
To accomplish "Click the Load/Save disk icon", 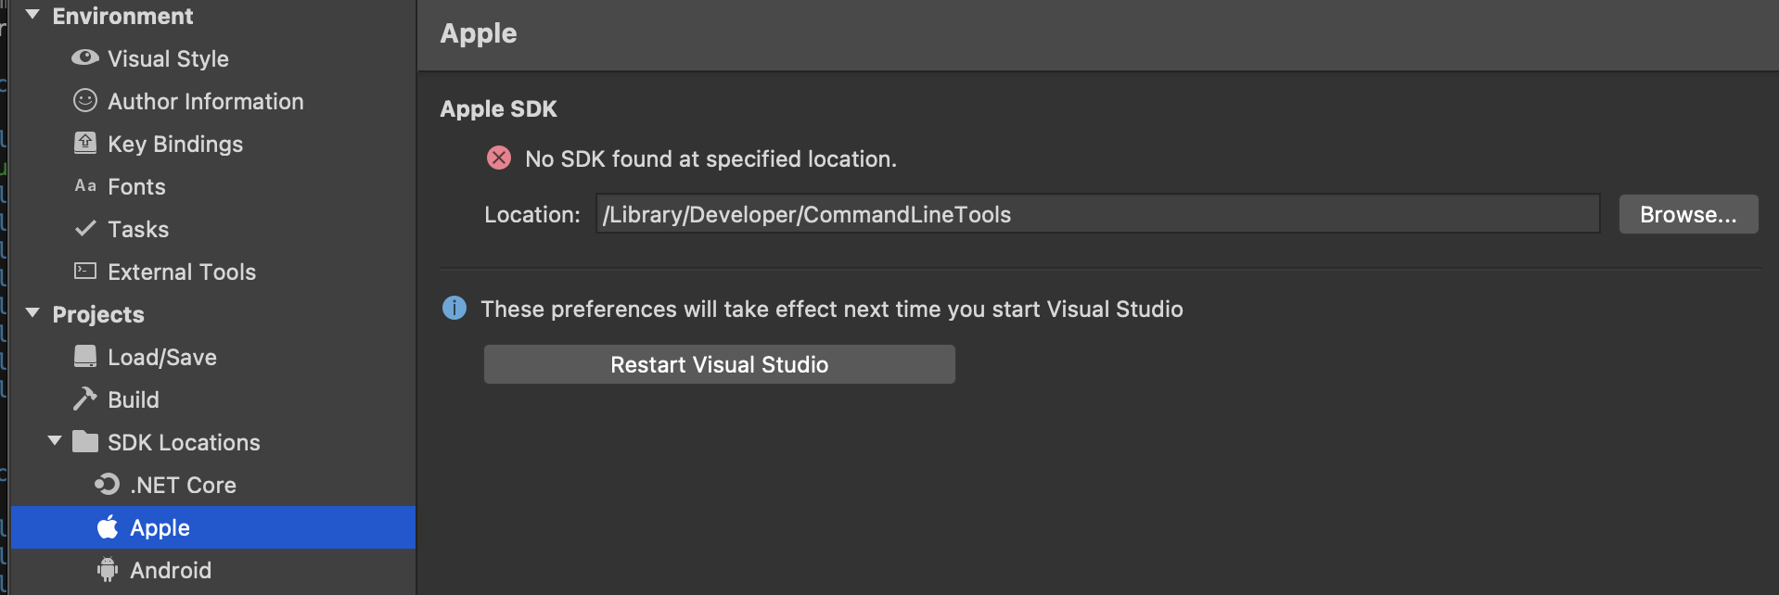I will coord(85,356).
